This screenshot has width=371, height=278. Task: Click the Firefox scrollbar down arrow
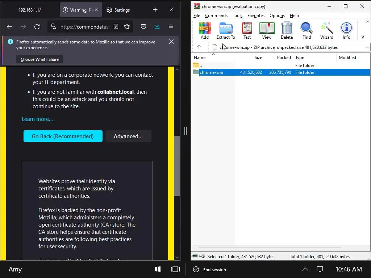click(x=177, y=257)
